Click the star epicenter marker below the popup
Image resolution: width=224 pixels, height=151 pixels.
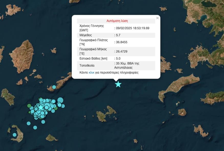(x=118, y=84)
